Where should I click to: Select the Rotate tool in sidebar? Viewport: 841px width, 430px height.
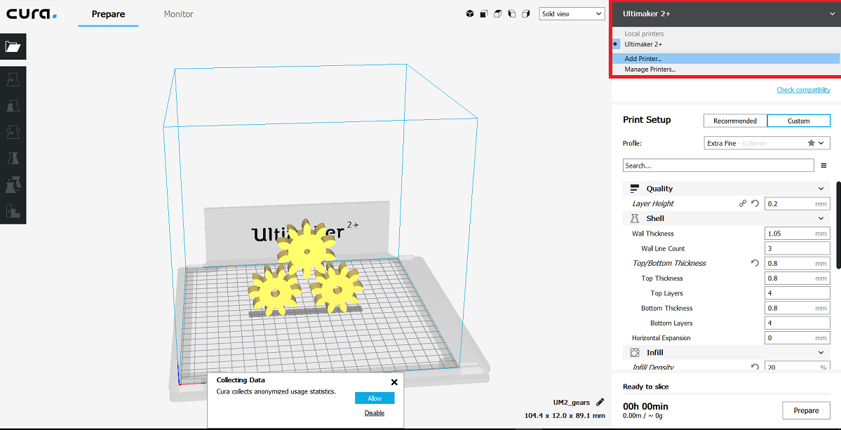[x=13, y=132]
